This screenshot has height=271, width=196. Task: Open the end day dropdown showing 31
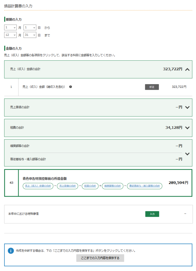(x=30, y=35)
